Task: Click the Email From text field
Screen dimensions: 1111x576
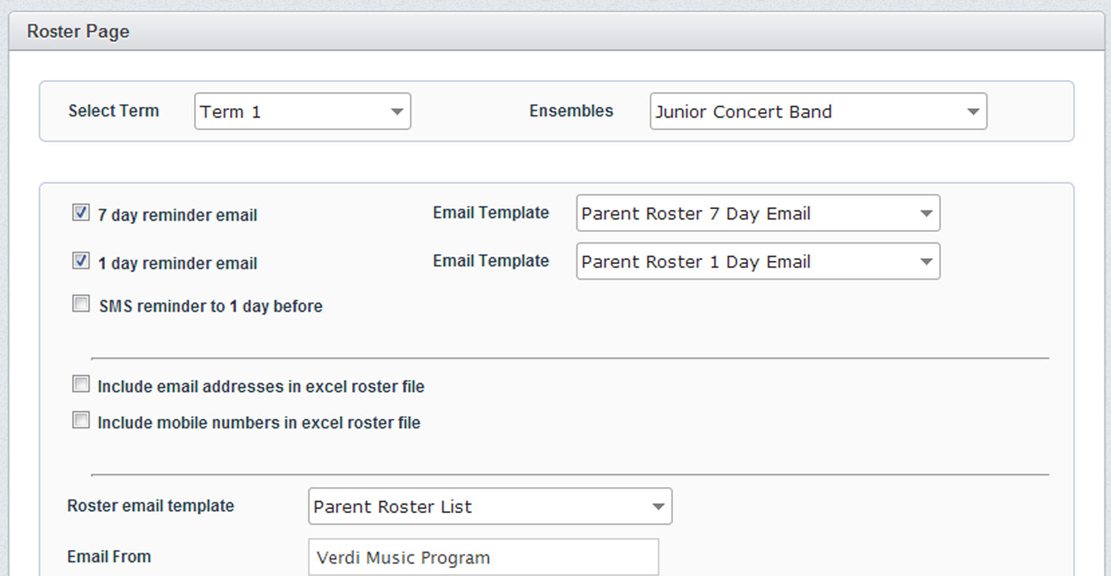Action: [483, 558]
